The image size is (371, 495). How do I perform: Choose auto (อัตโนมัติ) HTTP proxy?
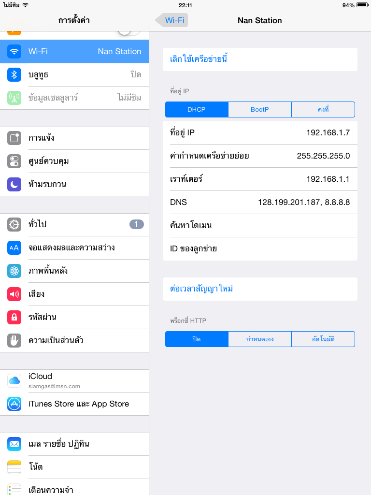323,339
